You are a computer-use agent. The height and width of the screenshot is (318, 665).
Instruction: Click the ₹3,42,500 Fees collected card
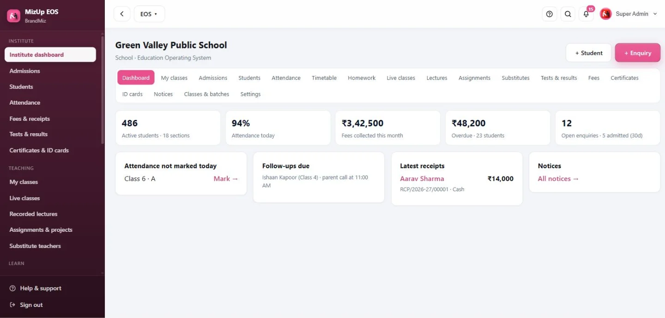[x=388, y=128]
